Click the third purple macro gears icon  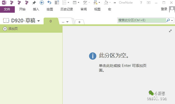pos(27,2)
